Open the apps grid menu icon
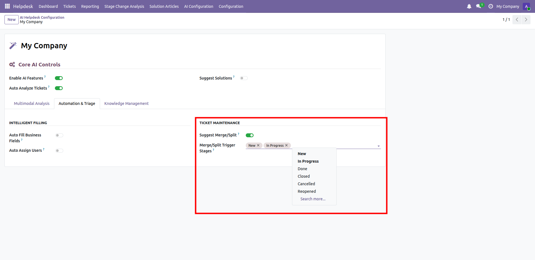Screen dimensions: 535x260 7,6
